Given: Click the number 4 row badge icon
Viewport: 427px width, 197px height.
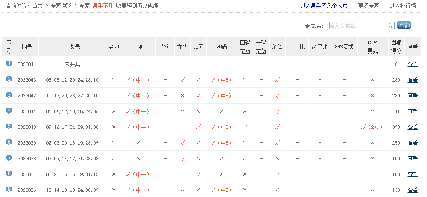Looking at the screenshot, I should coord(9,111).
